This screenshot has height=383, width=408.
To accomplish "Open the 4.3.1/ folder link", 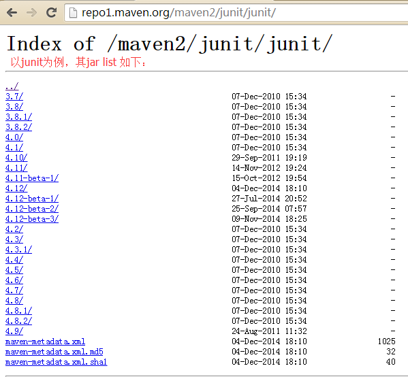I will click(18, 249).
